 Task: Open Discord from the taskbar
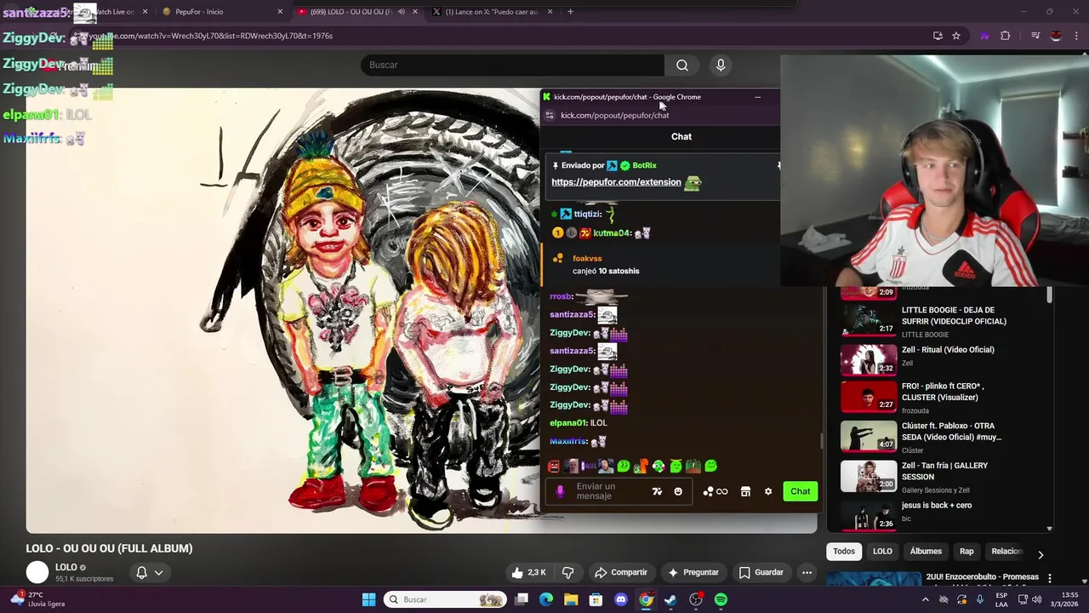621,600
